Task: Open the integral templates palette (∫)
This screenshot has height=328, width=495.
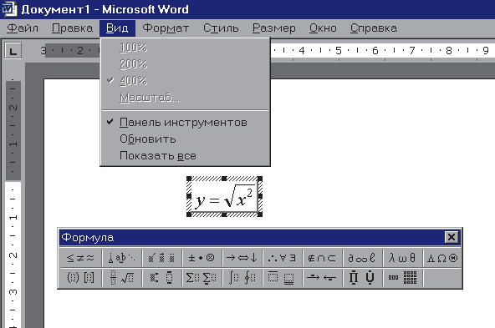Action: (242, 278)
